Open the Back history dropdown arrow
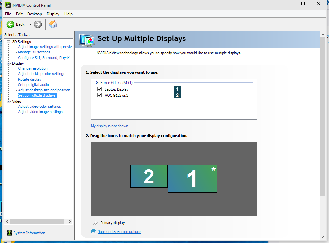 (x=30, y=24)
